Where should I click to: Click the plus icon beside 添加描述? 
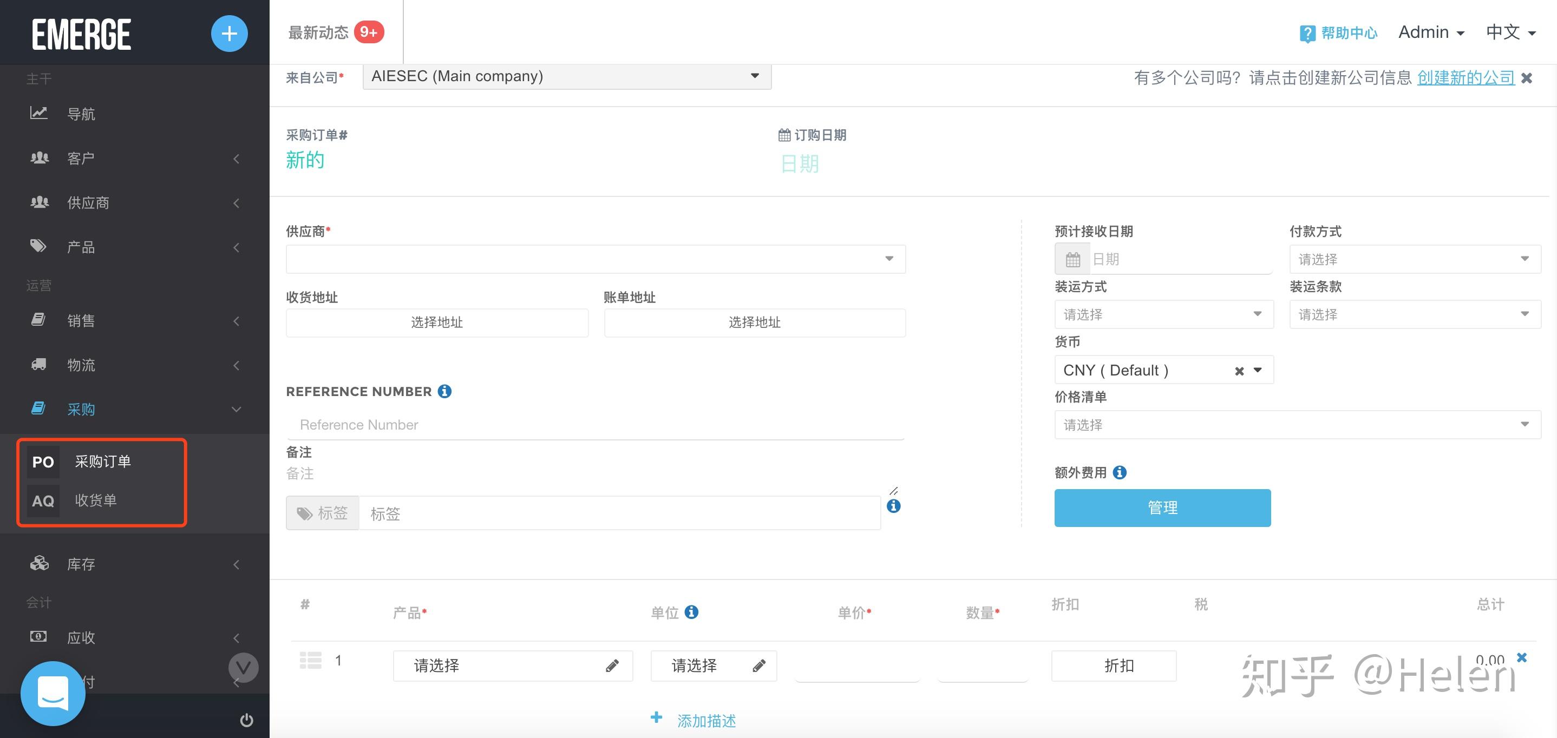pos(656,717)
